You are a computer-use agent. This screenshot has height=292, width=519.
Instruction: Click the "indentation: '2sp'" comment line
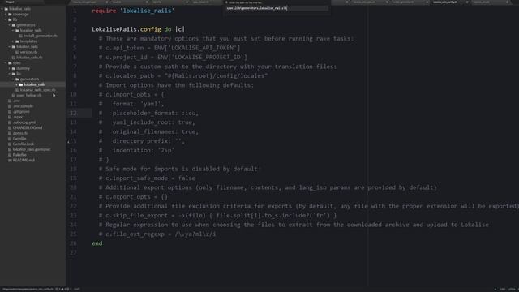pos(136,150)
